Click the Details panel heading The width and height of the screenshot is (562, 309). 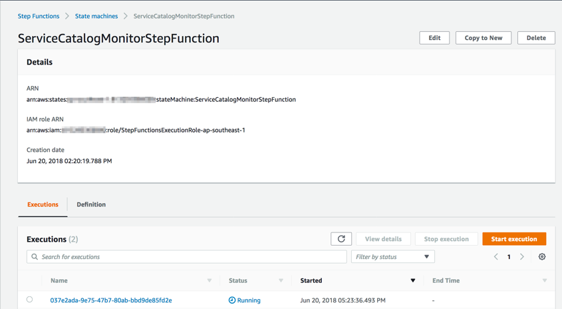pos(39,62)
